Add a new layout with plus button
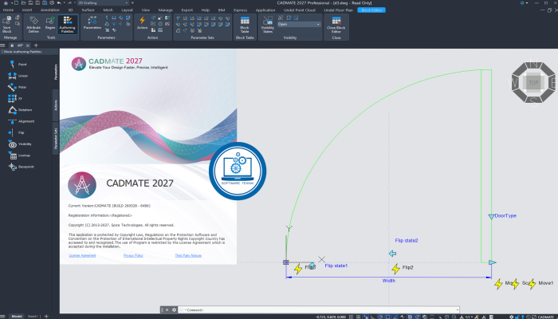Image resolution: width=558 pixels, height=319 pixels. tap(46, 316)
